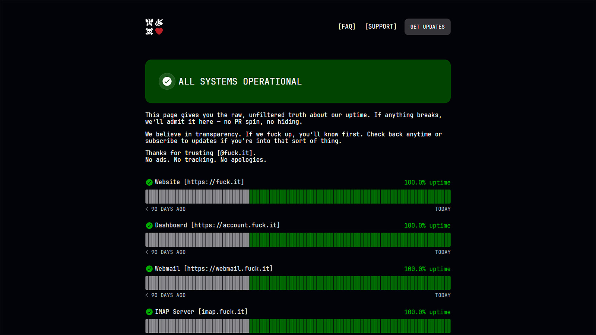Click the left chevron under the Webmail bar
This screenshot has height=335, width=596.
[147, 295]
